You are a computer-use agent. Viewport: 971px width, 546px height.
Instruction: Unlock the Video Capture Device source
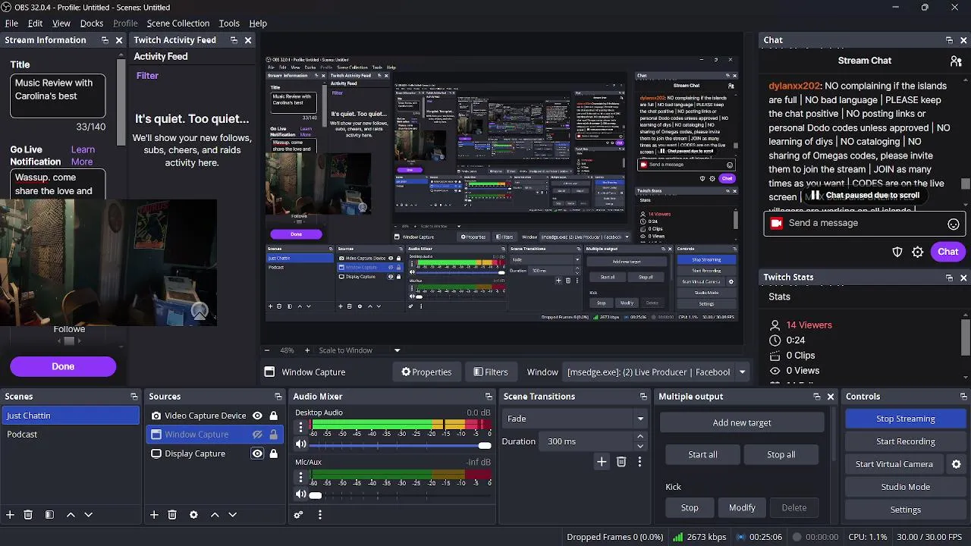coord(274,416)
